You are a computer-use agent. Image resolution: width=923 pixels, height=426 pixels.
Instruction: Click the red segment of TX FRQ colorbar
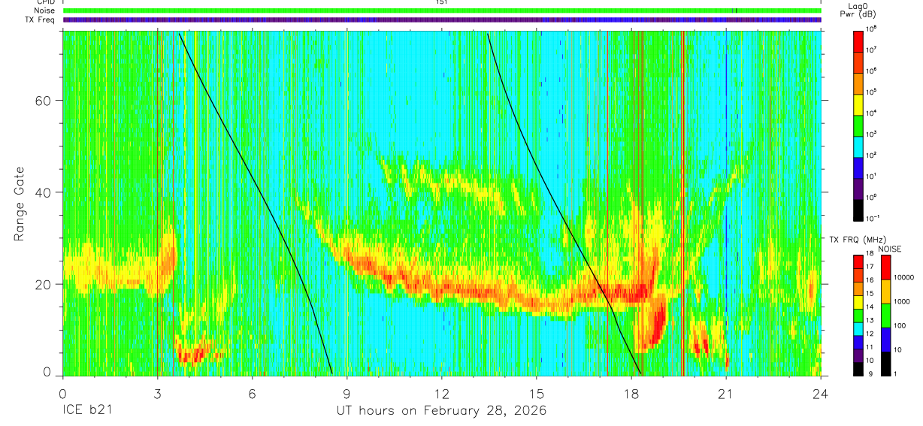pyautogui.click(x=858, y=262)
